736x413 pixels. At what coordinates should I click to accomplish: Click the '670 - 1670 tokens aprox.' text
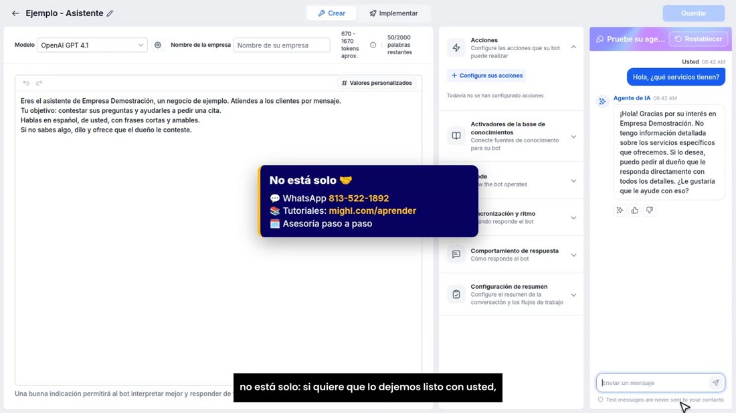point(350,45)
